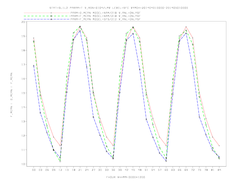
Task: Click x-axis forecast hour label 09
Action: (x=53, y=170)
